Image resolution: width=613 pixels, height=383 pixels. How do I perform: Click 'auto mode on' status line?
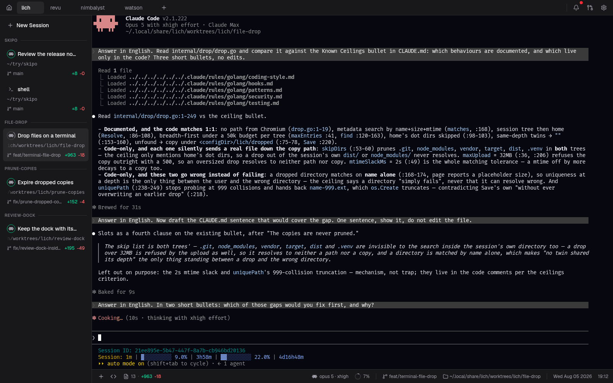(126, 363)
